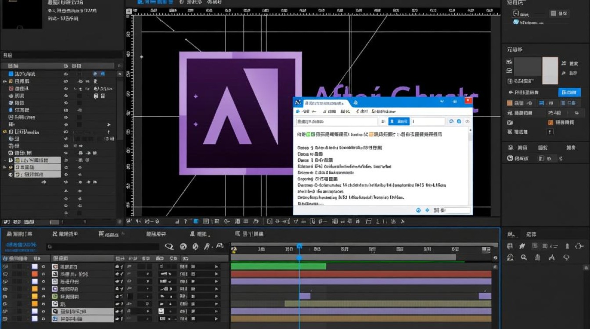Image resolution: width=590 pixels, height=329 pixels.
Task: Click the blue button in the right properties panel
Action: pyautogui.click(x=569, y=93)
